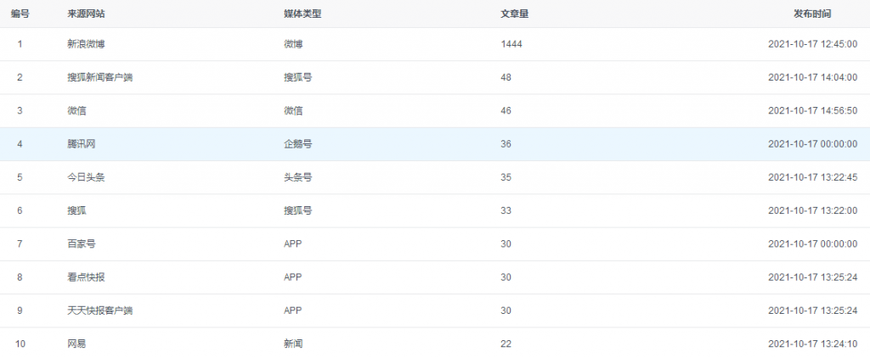Click the 天天快报客户端 source cell

point(99,310)
